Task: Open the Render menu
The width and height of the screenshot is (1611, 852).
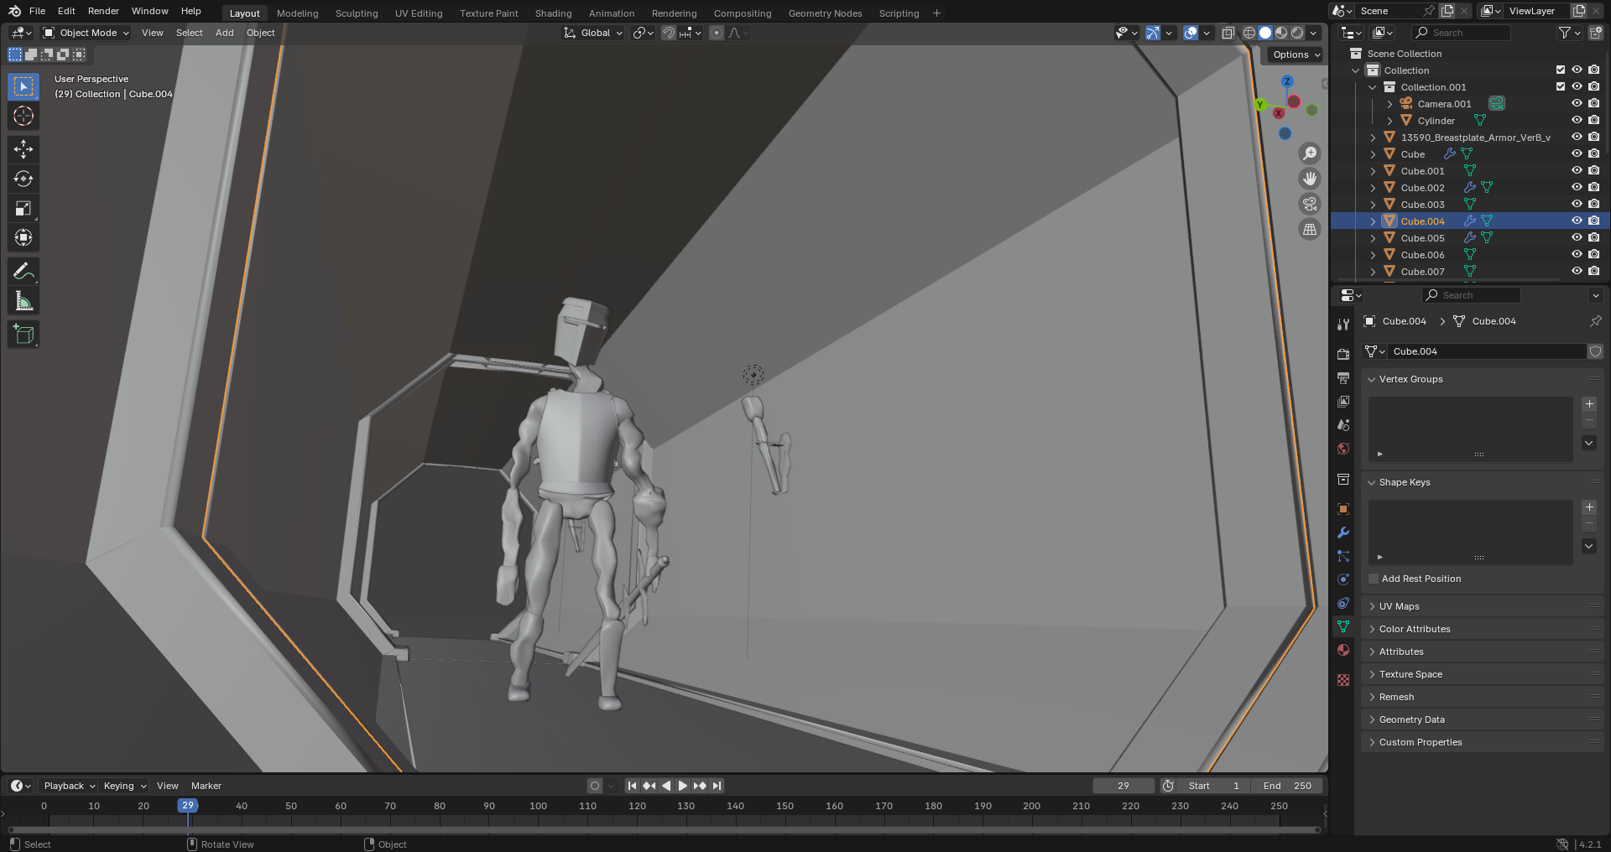Action: coord(103,11)
